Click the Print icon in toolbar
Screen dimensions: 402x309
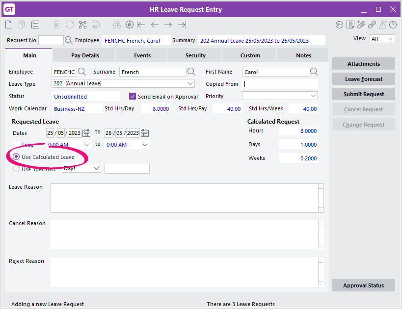click(x=96, y=25)
